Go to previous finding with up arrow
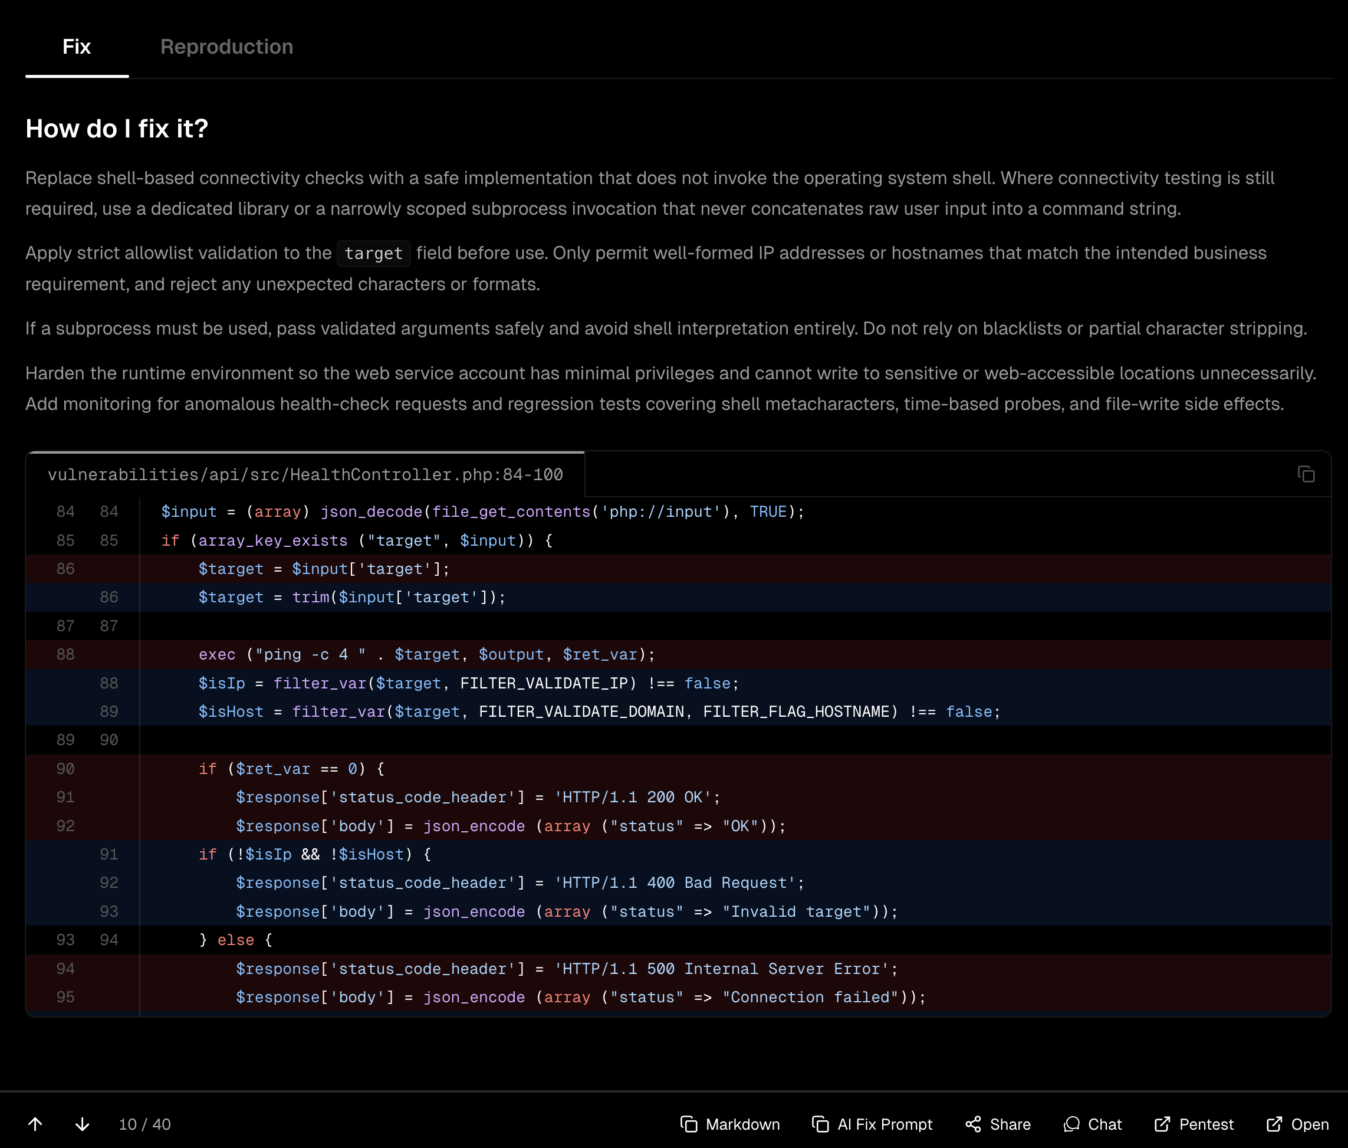The width and height of the screenshot is (1348, 1148). click(35, 1124)
